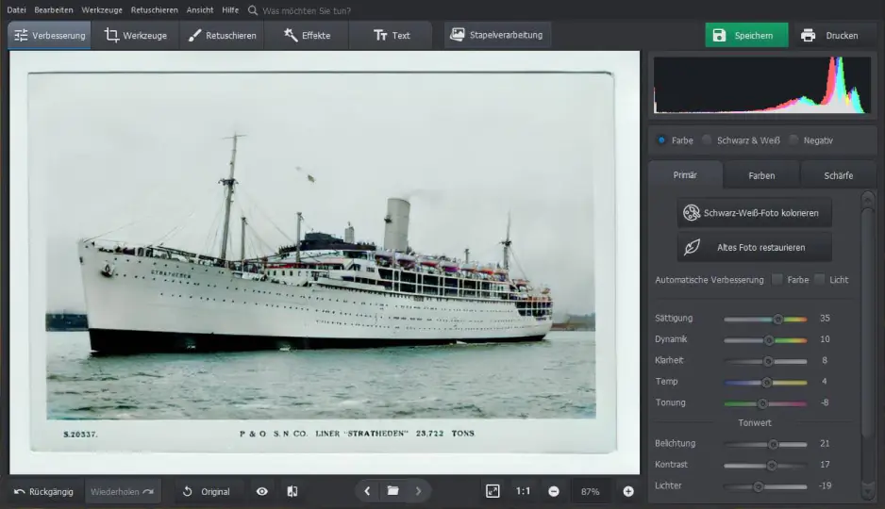Click the Belichtung value 21
This screenshot has width=885, height=509.
825,443
